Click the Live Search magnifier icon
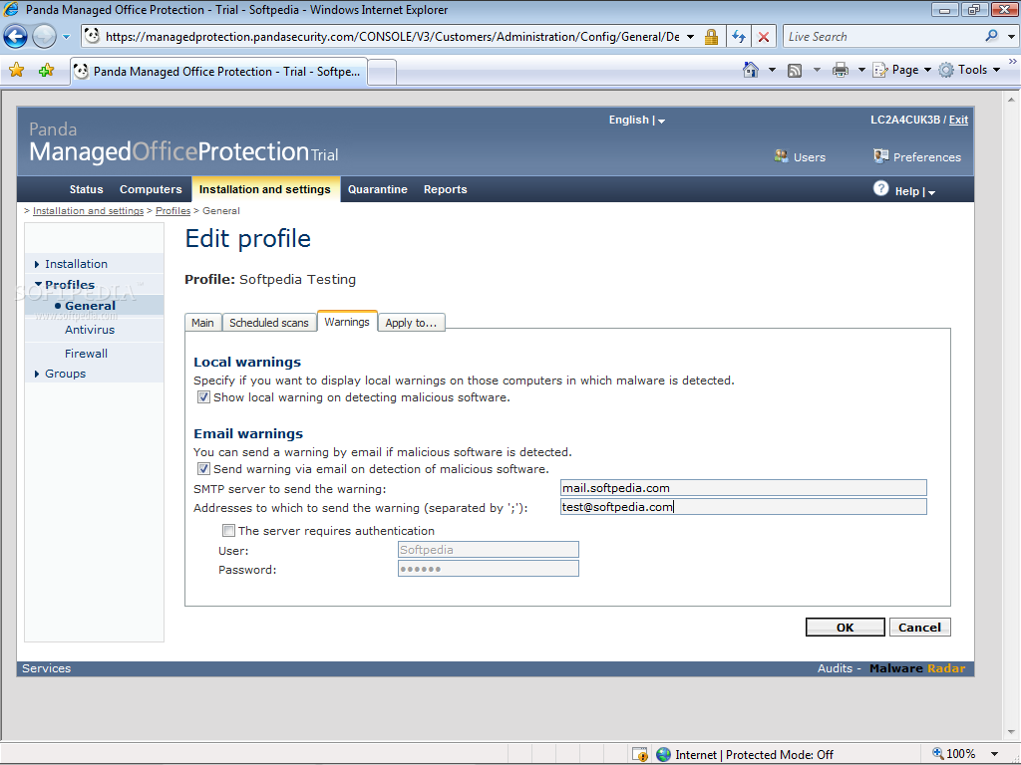This screenshot has width=1021, height=765. coord(991,37)
